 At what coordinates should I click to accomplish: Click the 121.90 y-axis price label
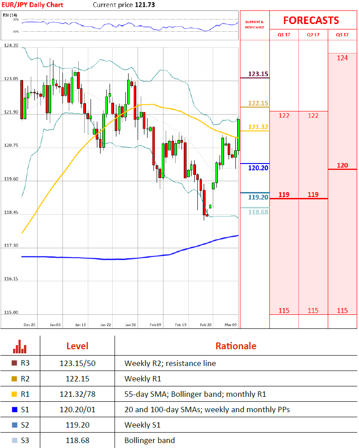pyautogui.click(x=11, y=112)
